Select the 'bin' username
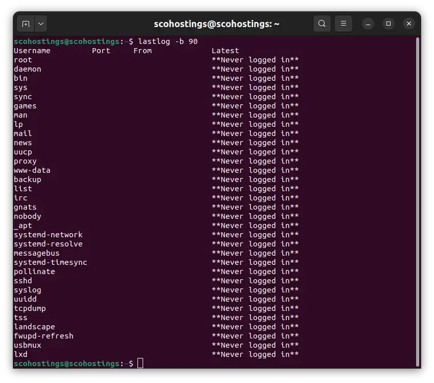The width and height of the screenshot is (434, 383). [21, 78]
